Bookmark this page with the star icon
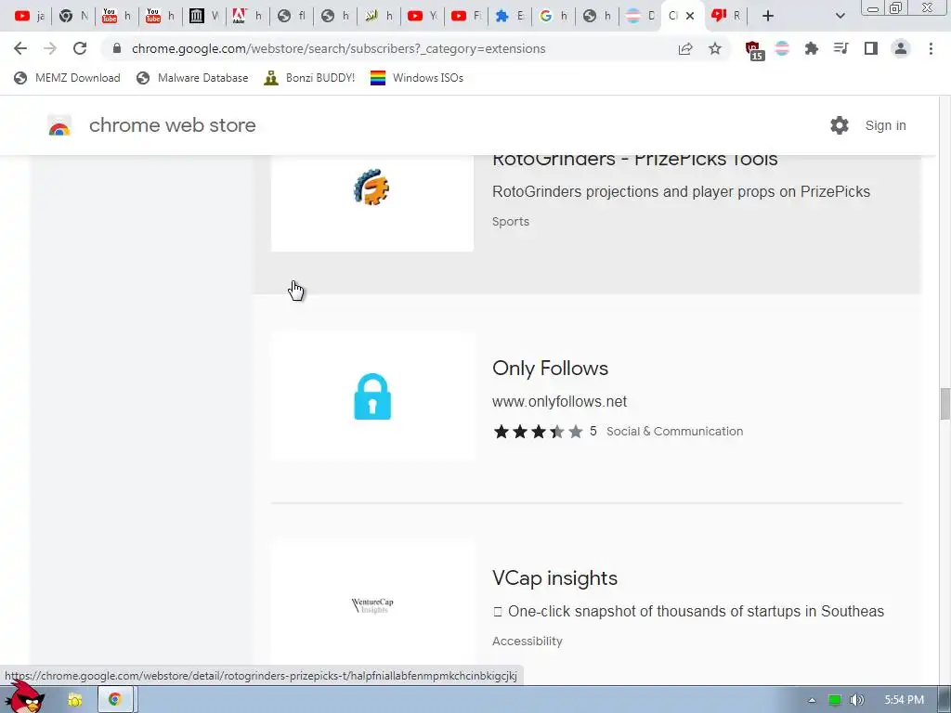 click(715, 48)
